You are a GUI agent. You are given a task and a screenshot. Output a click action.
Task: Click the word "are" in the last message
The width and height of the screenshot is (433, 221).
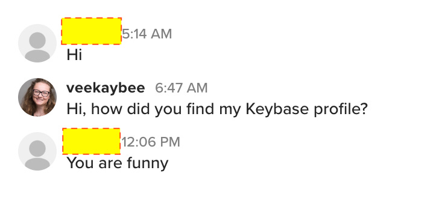click(x=110, y=164)
